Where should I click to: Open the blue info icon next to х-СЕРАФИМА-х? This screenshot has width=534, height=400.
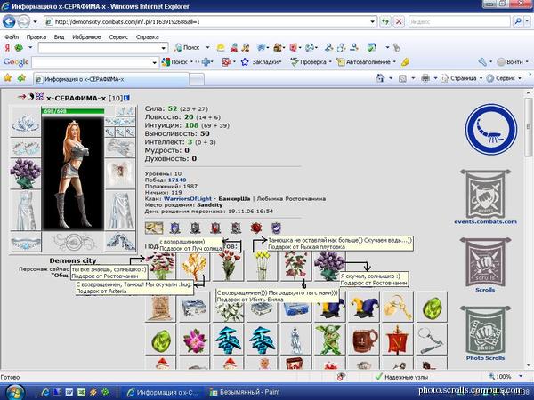[x=126, y=98]
